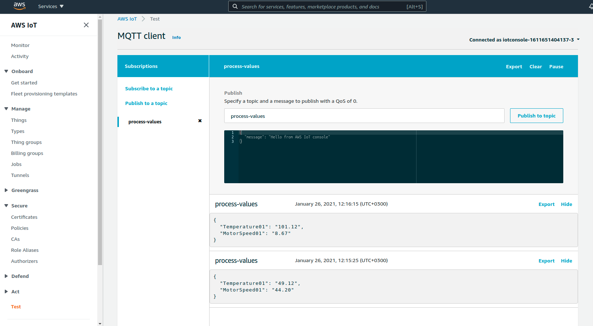The height and width of the screenshot is (326, 593).
Task: Collapse the Manage section
Action: coord(6,109)
